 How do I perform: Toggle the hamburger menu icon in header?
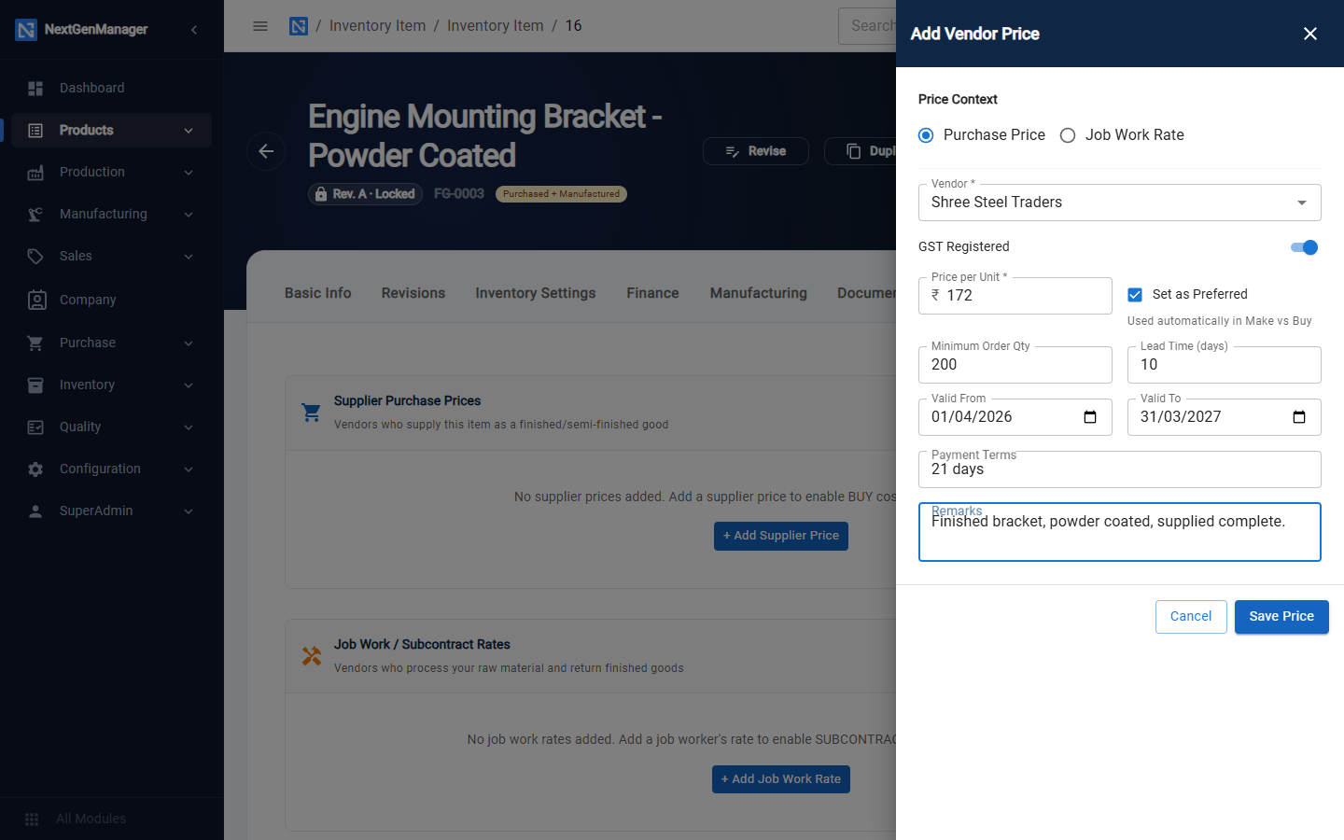260,26
